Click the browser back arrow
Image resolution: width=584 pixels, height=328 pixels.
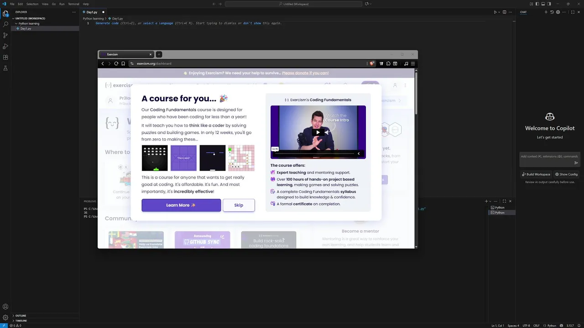(103, 63)
